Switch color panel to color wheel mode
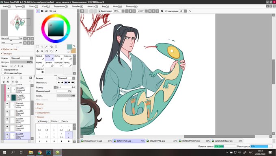Viewport: 276px width, 156px height. point(38,11)
